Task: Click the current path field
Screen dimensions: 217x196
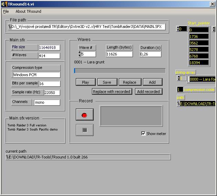Action: (90, 157)
